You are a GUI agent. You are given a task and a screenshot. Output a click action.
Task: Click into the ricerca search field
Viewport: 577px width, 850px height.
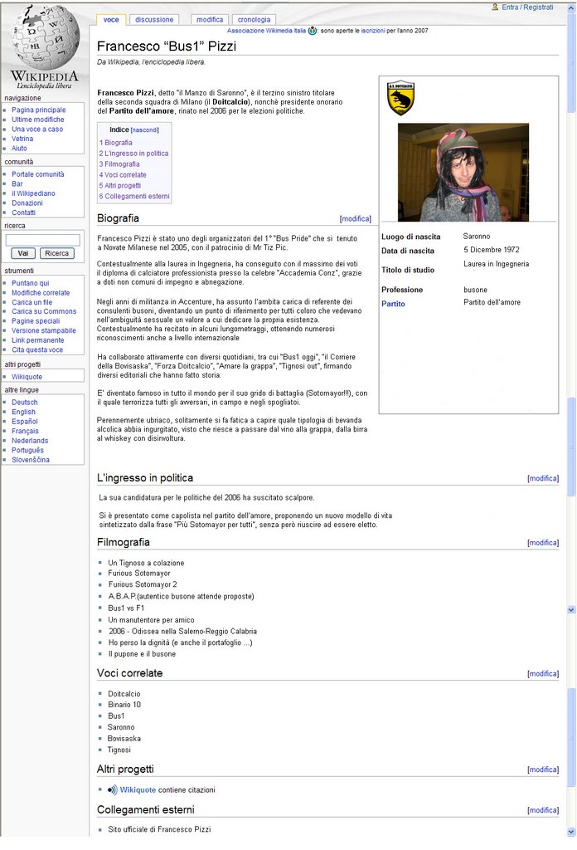43,240
